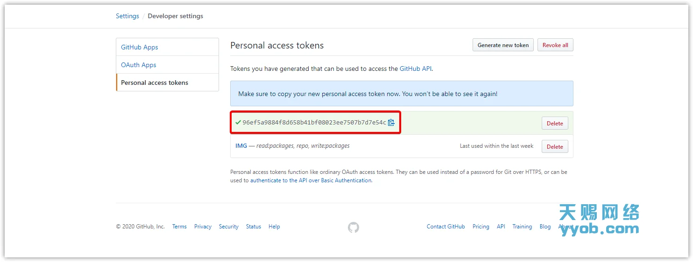The image size is (693, 262).
Task: Click the 'Make sure to copy' notice text
Action: tap(368, 94)
